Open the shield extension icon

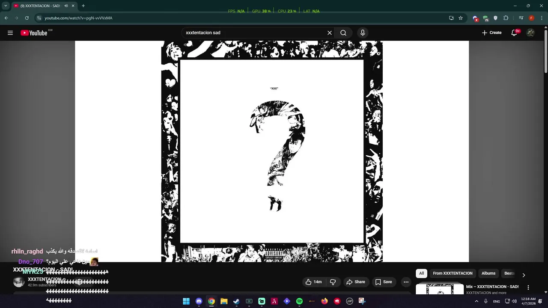[x=495, y=18]
